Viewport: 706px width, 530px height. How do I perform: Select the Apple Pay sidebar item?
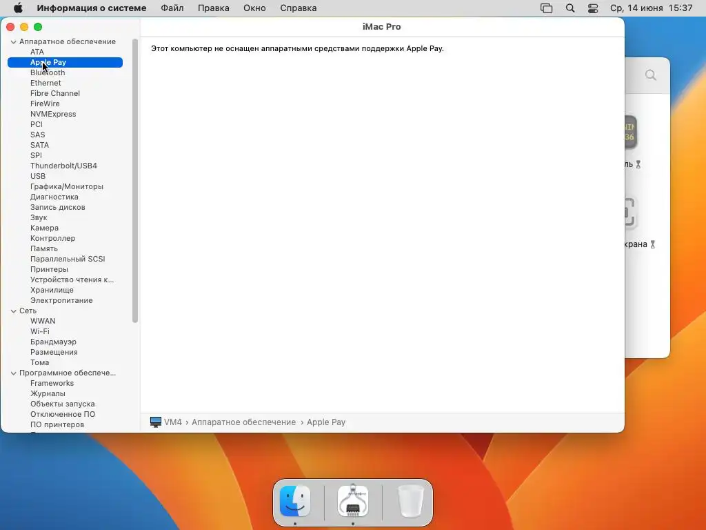[65, 62]
